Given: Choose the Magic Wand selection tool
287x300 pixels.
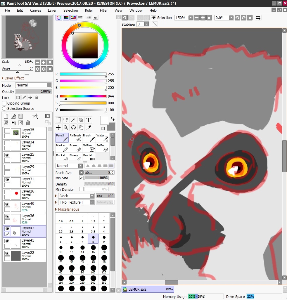Looking at the screenshot, I should (73, 120).
